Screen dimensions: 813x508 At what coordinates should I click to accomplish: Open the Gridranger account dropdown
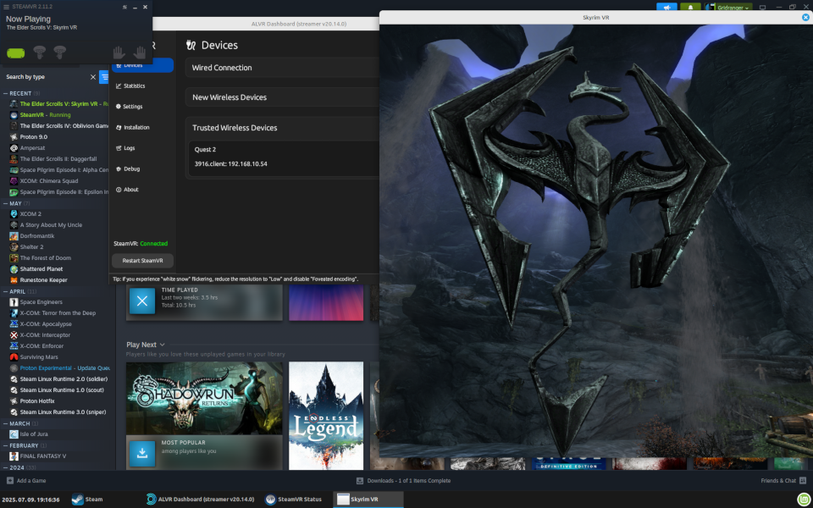coord(733,8)
